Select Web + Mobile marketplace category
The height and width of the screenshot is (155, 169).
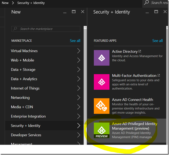click(x=22, y=60)
